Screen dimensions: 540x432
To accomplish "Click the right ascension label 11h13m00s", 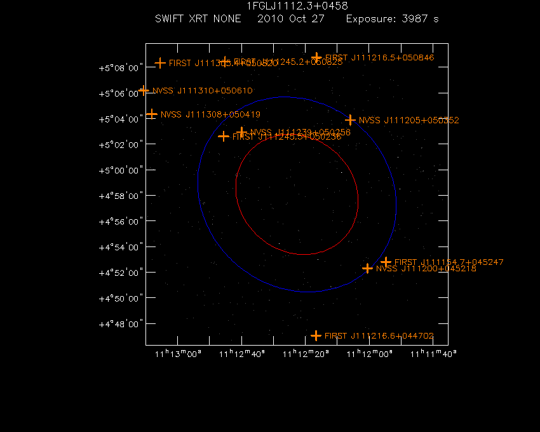I will point(178,354).
